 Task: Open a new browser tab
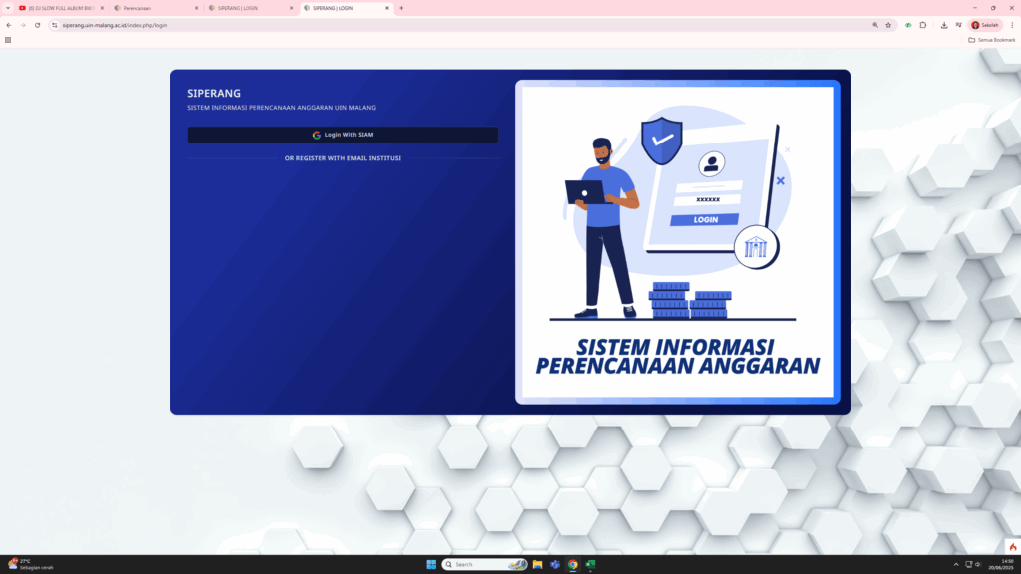401,8
